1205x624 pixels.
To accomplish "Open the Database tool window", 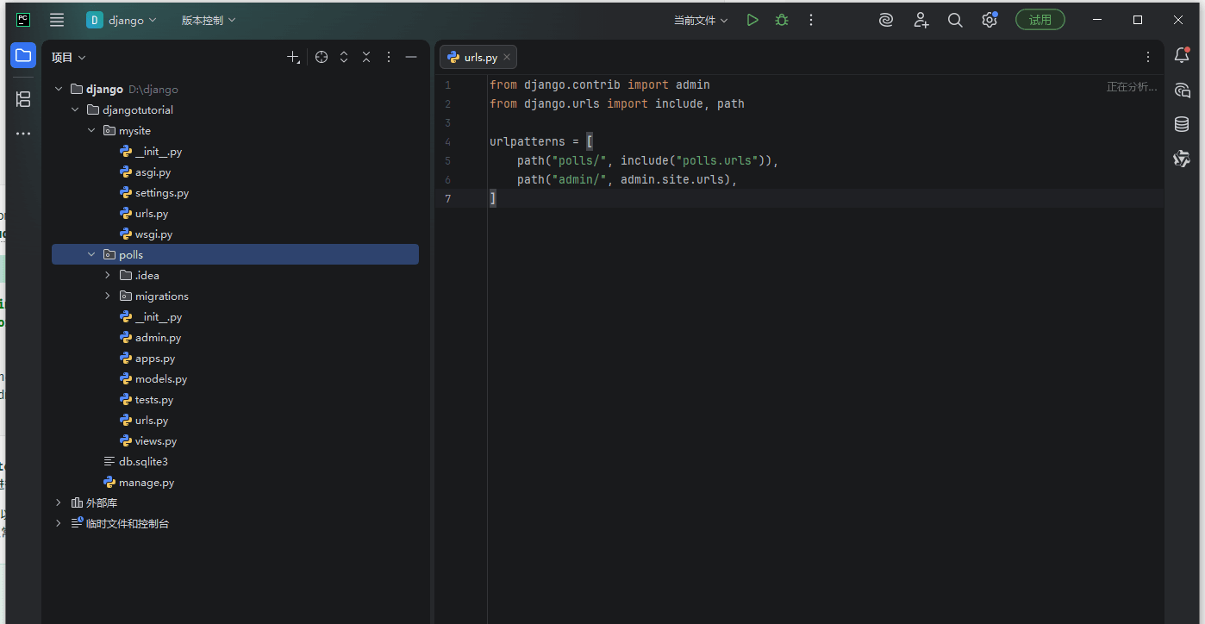I will pos(1182,124).
